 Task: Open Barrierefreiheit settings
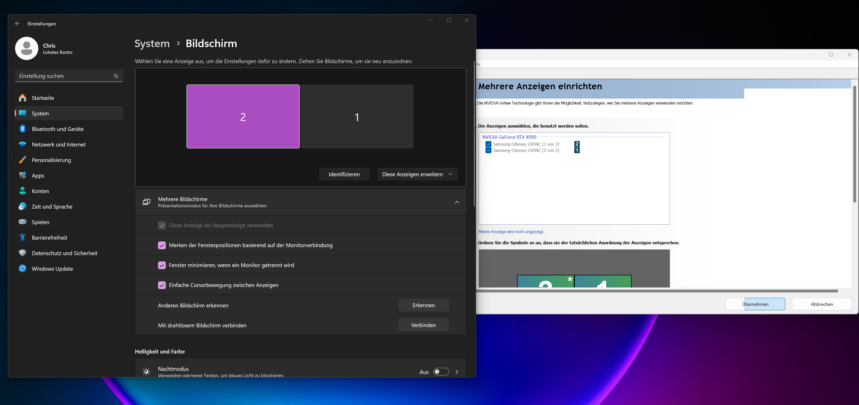49,238
